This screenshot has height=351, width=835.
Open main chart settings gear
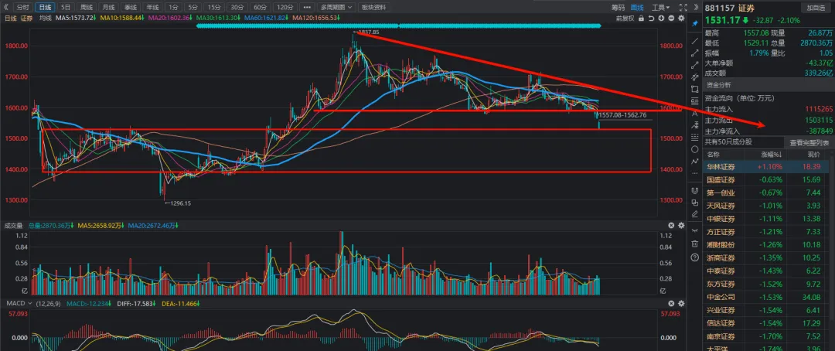tap(680, 18)
